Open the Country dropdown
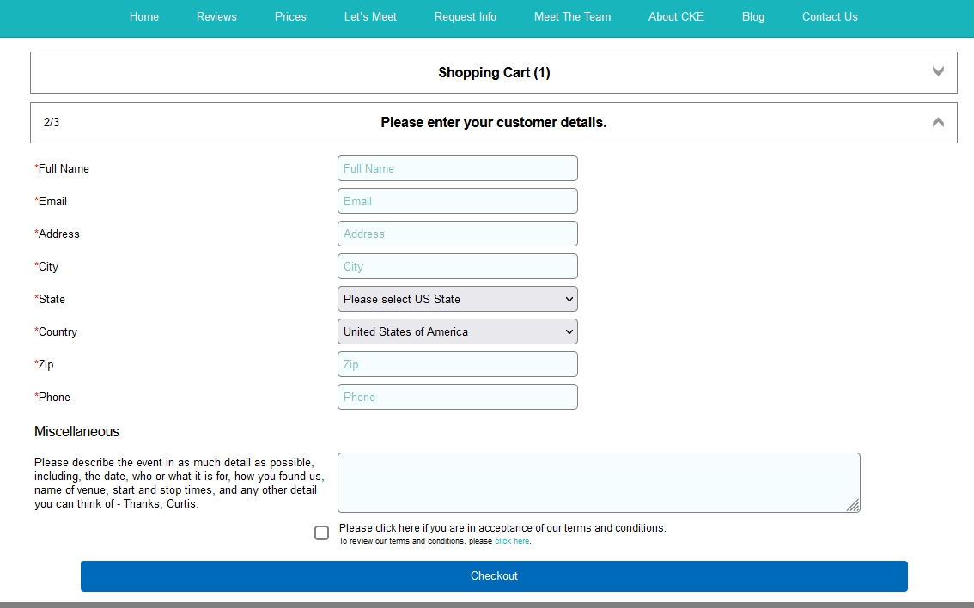Screen dimensions: 974x608 click(x=457, y=331)
